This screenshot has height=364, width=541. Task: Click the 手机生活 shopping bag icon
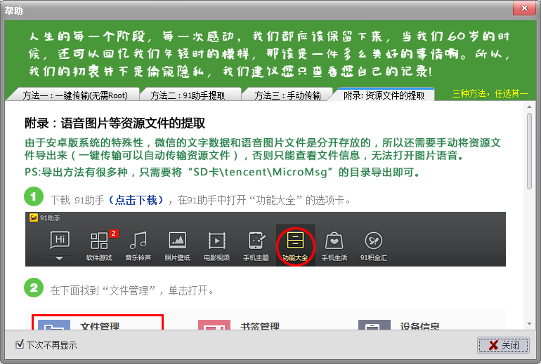pyautogui.click(x=334, y=242)
